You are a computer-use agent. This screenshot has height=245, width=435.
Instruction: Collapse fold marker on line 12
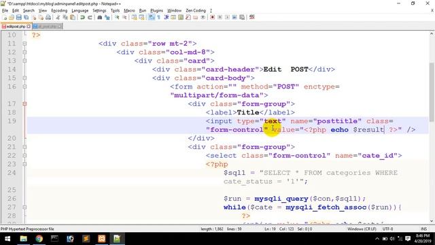[24, 52]
